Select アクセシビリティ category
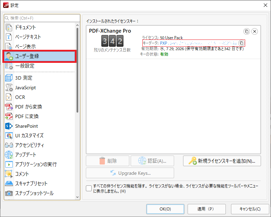 (x=40, y=145)
